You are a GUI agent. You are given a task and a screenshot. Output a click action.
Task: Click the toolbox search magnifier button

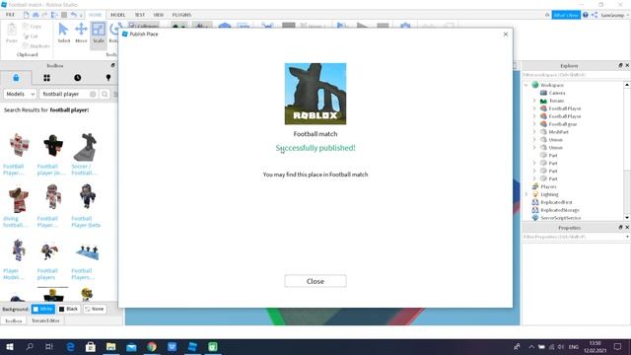click(105, 94)
